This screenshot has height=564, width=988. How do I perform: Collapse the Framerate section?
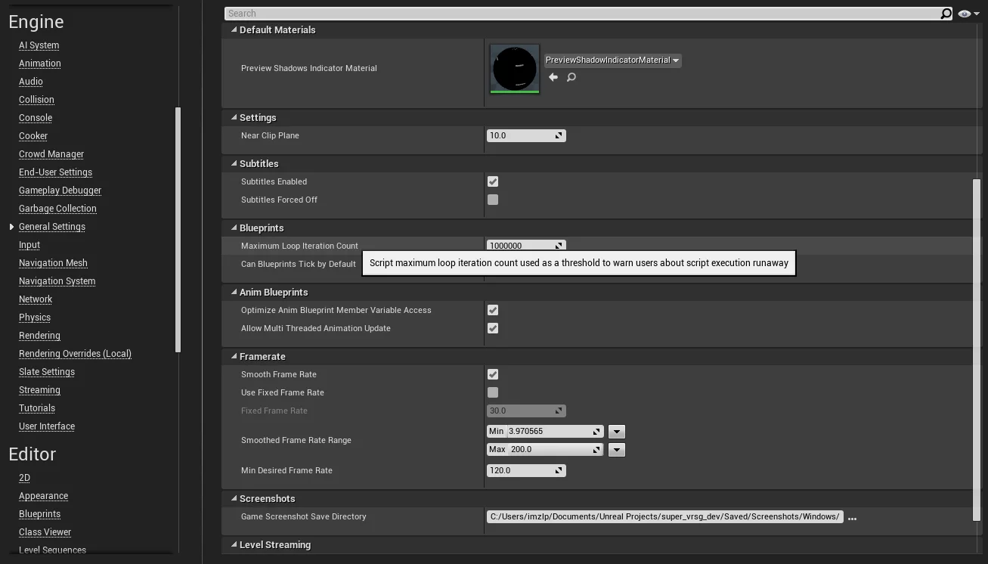pos(234,356)
